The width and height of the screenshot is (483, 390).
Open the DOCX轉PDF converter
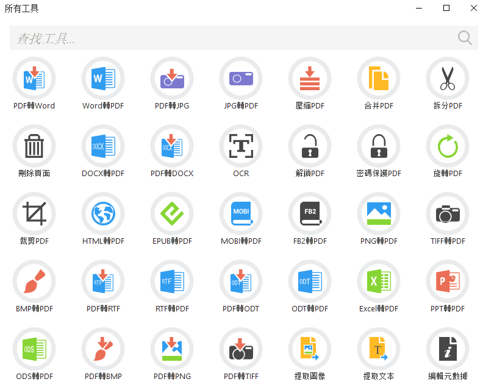103,146
